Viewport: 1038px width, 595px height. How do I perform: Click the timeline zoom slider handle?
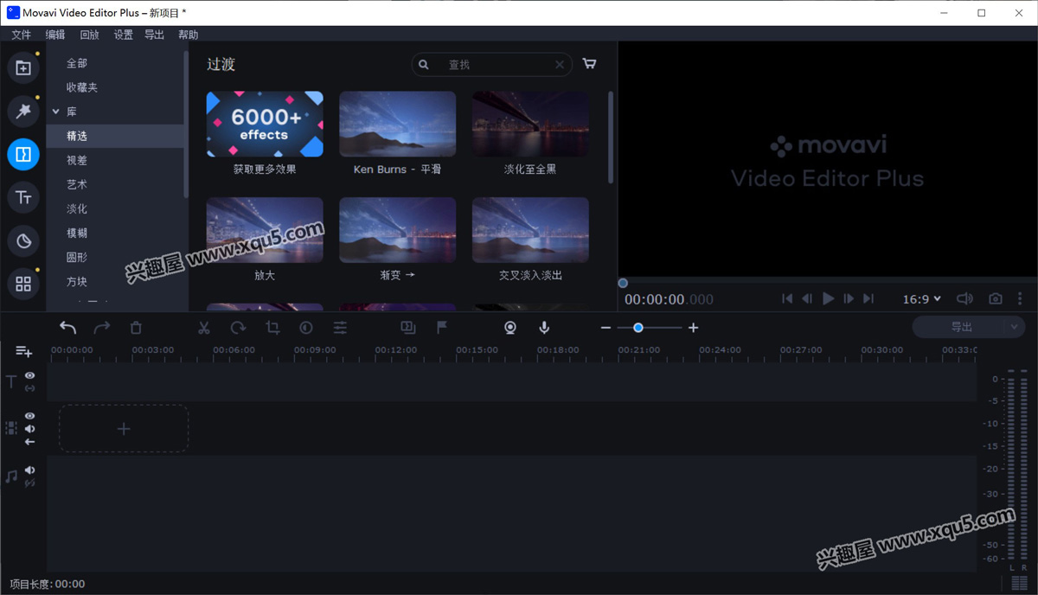[638, 328]
